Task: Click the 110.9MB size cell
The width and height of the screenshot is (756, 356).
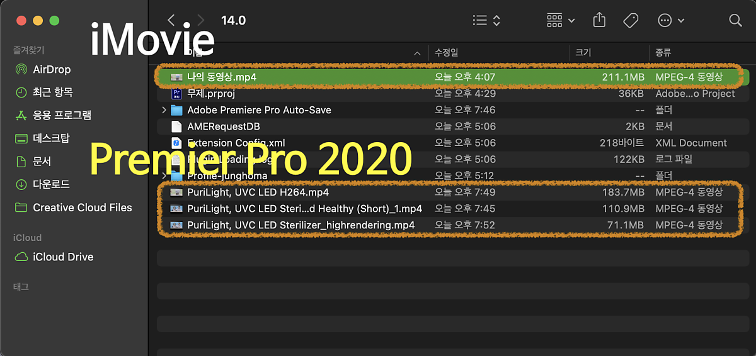Action: 622,208
